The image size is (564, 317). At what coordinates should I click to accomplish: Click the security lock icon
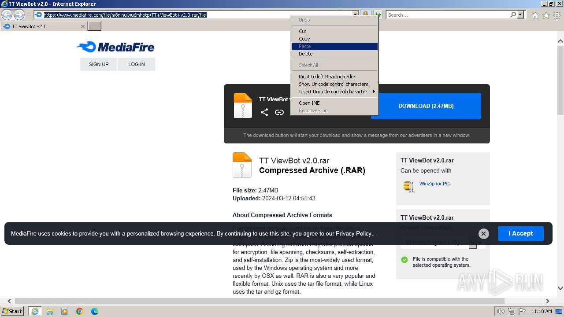pyautogui.click(x=365, y=15)
